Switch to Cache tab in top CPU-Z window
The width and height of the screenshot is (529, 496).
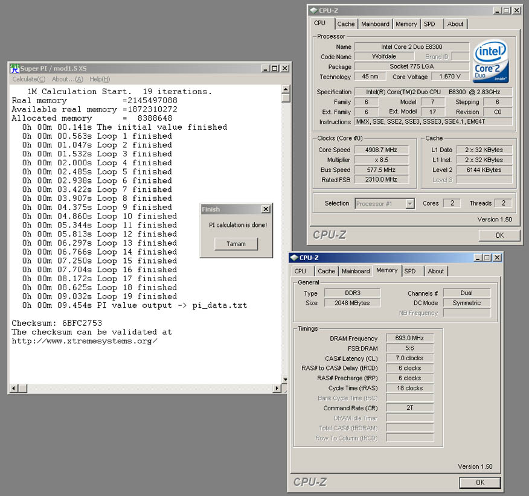pos(346,24)
